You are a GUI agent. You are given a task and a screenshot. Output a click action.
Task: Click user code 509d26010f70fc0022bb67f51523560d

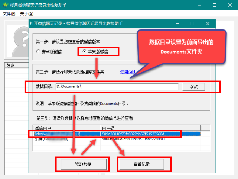pos(133,134)
